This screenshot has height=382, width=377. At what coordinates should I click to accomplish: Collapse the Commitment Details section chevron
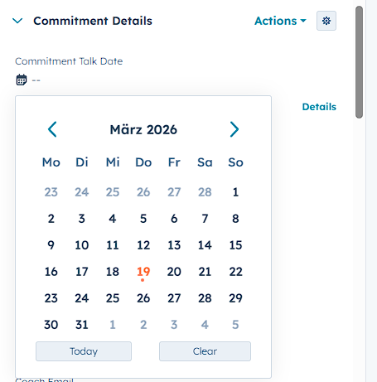click(x=17, y=21)
